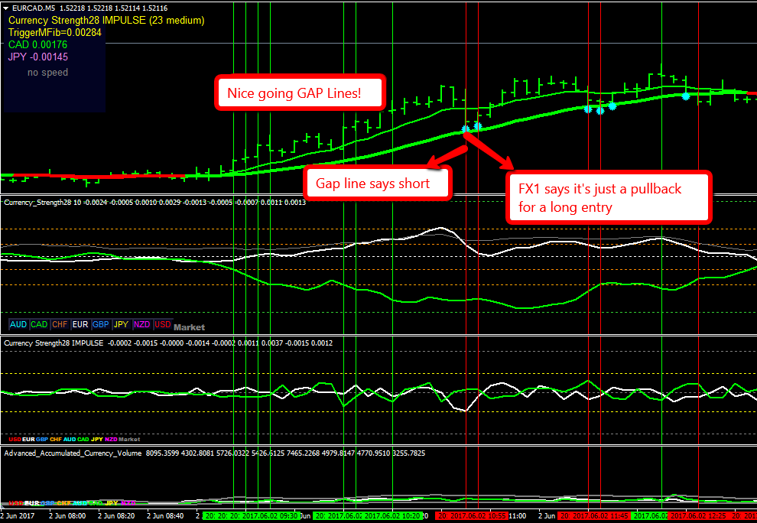Click the lone cyan gap dot near 12:25
757x523 pixels.
point(686,96)
